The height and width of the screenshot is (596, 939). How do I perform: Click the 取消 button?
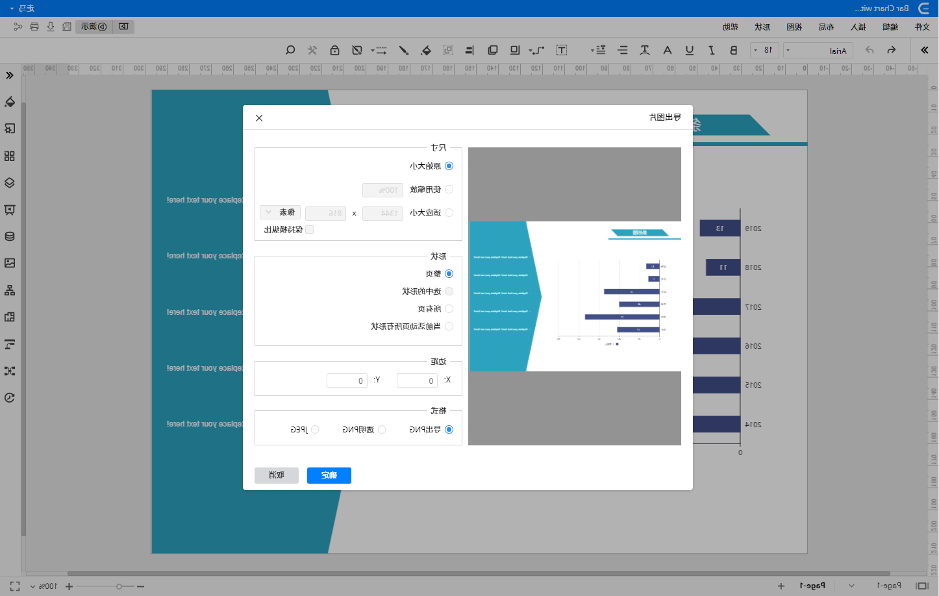277,475
